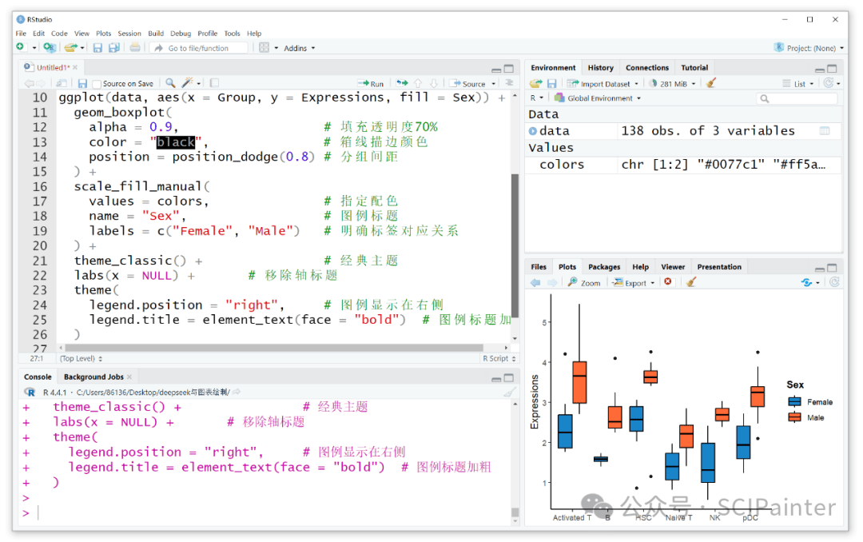Save the Untitled1 script from editor toolbar
Viewport: 863px width, 542px height.
(x=82, y=83)
